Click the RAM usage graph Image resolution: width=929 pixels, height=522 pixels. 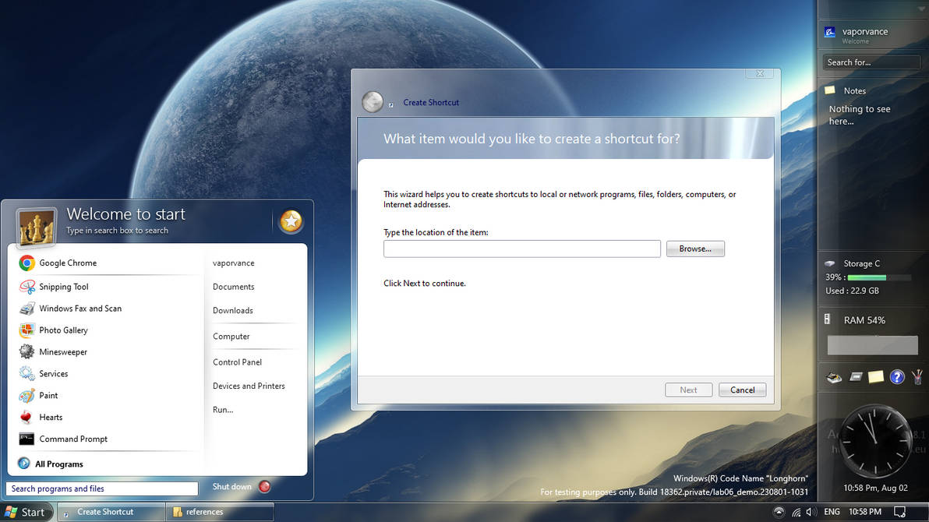872,345
